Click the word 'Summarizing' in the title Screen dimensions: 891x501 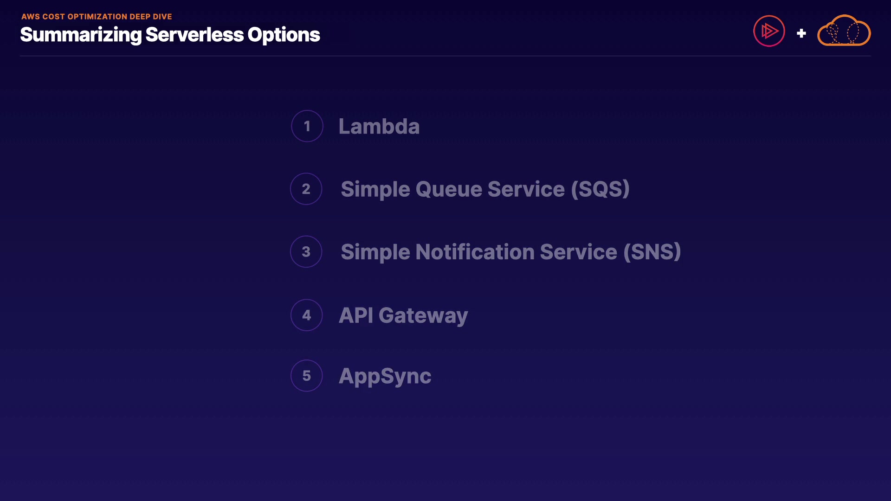pyautogui.click(x=81, y=35)
